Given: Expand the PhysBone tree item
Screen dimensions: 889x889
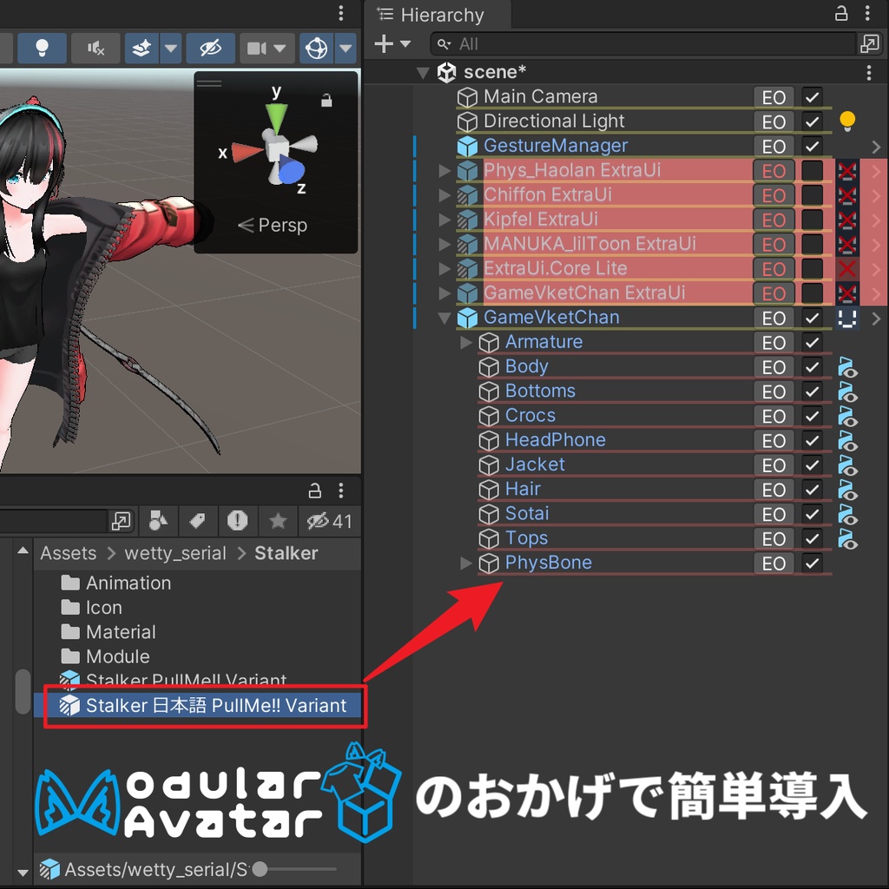Looking at the screenshot, I should 465,563.
